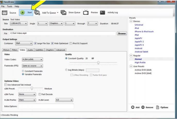This screenshot has height=119, width=177.
Task: Click the Constant Quality RF slider handle
Action: (x=98, y=63)
